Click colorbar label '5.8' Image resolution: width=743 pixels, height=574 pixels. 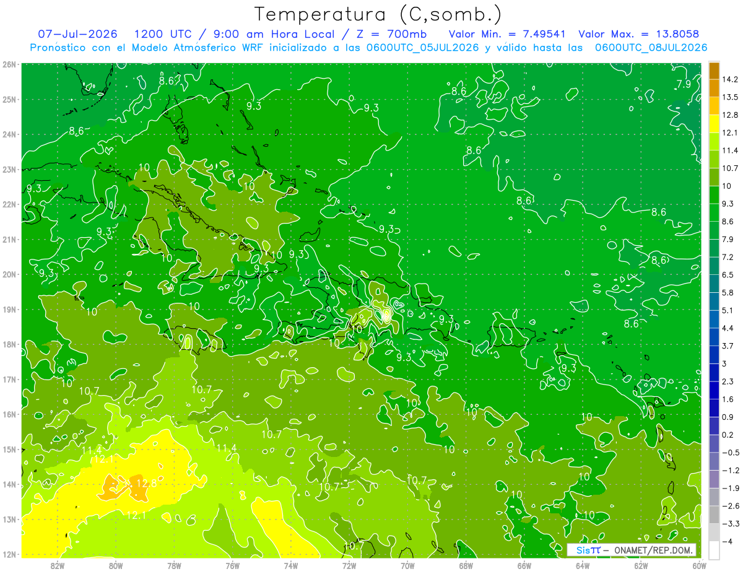coord(728,292)
